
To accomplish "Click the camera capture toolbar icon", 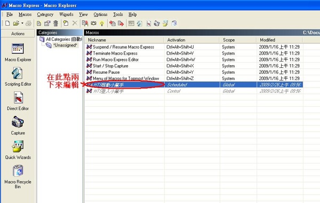I will pyautogui.click(x=94, y=24).
